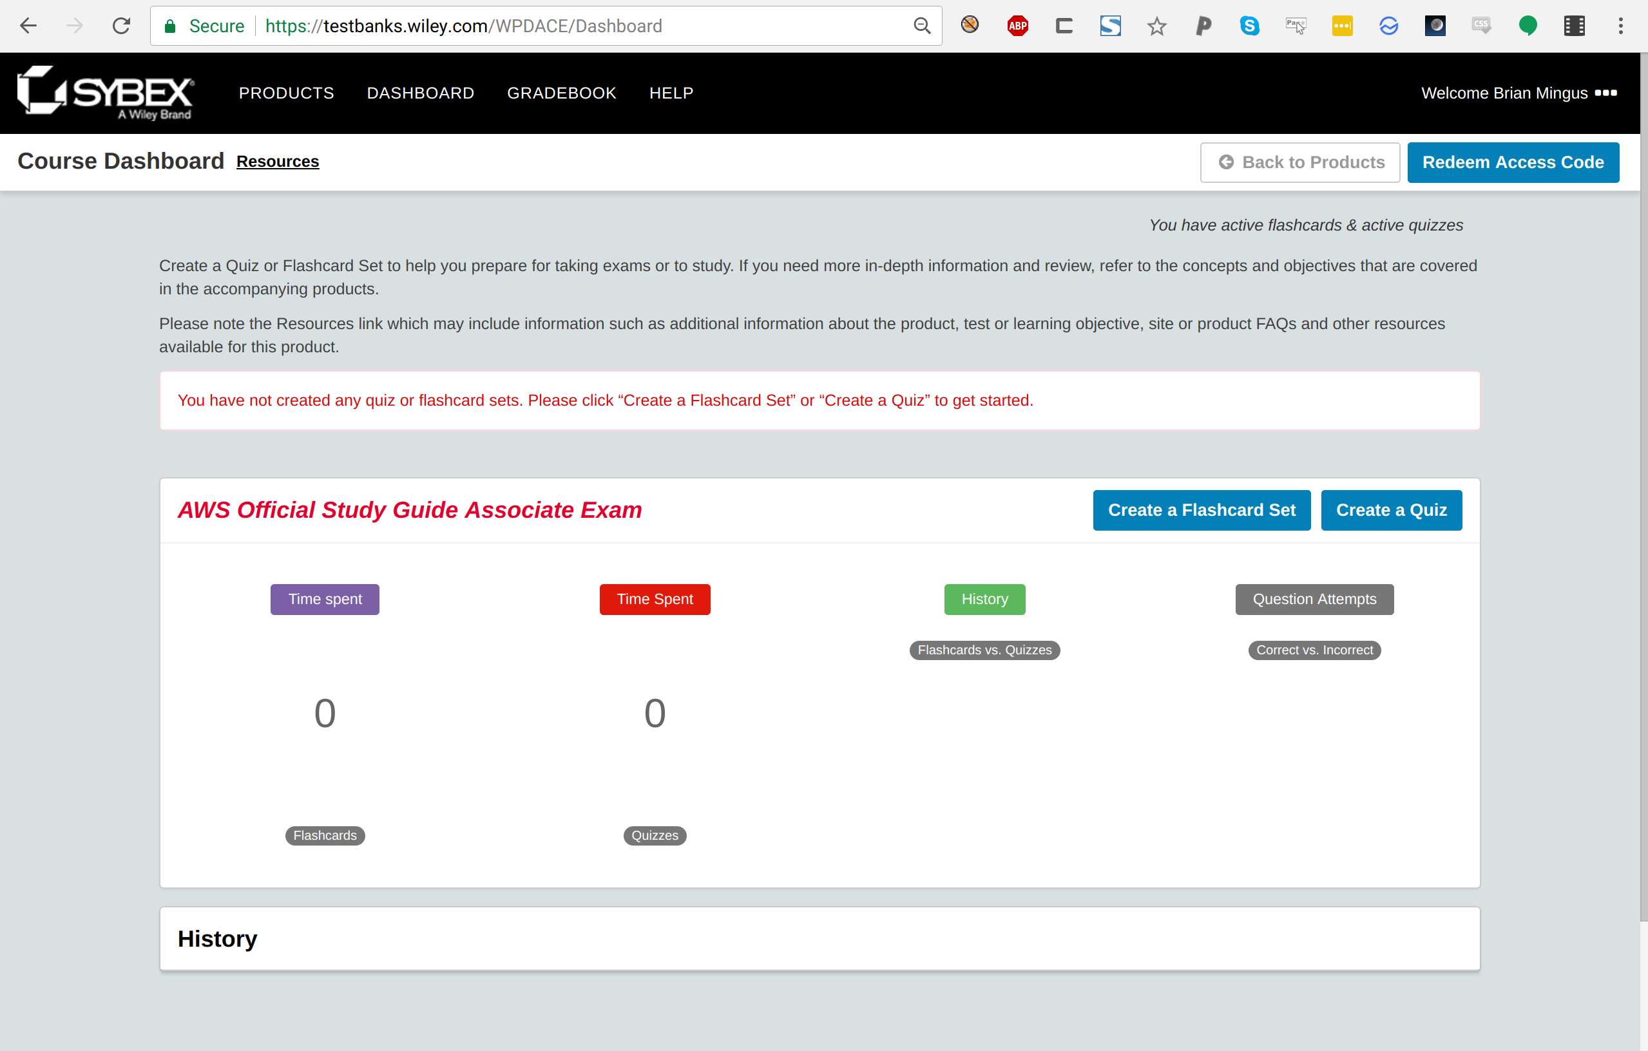Viewport: 1648px width, 1051px height.
Task: Click the active flashcards & quizzes notice
Action: pos(1306,225)
